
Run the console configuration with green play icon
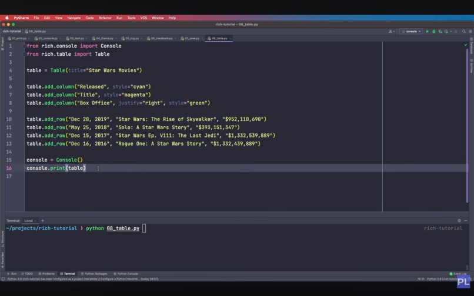click(427, 31)
